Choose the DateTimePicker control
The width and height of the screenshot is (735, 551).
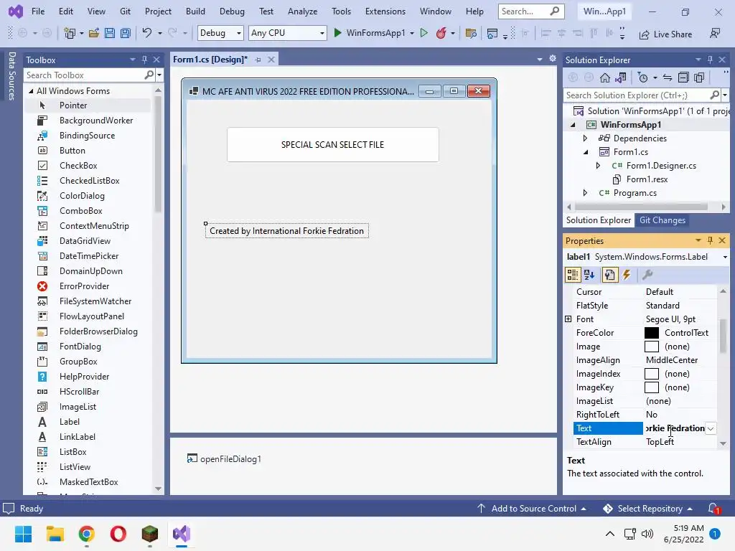pyautogui.click(x=88, y=256)
